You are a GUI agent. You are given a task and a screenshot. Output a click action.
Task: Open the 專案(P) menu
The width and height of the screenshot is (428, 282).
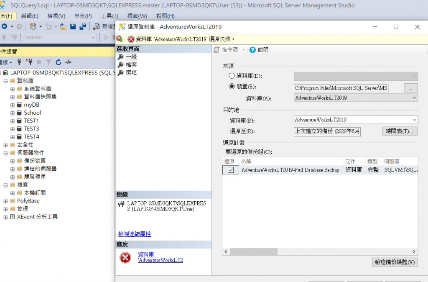pos(83,16)
